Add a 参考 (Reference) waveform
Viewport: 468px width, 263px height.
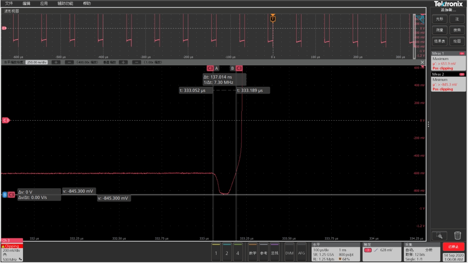coord(264,253)
